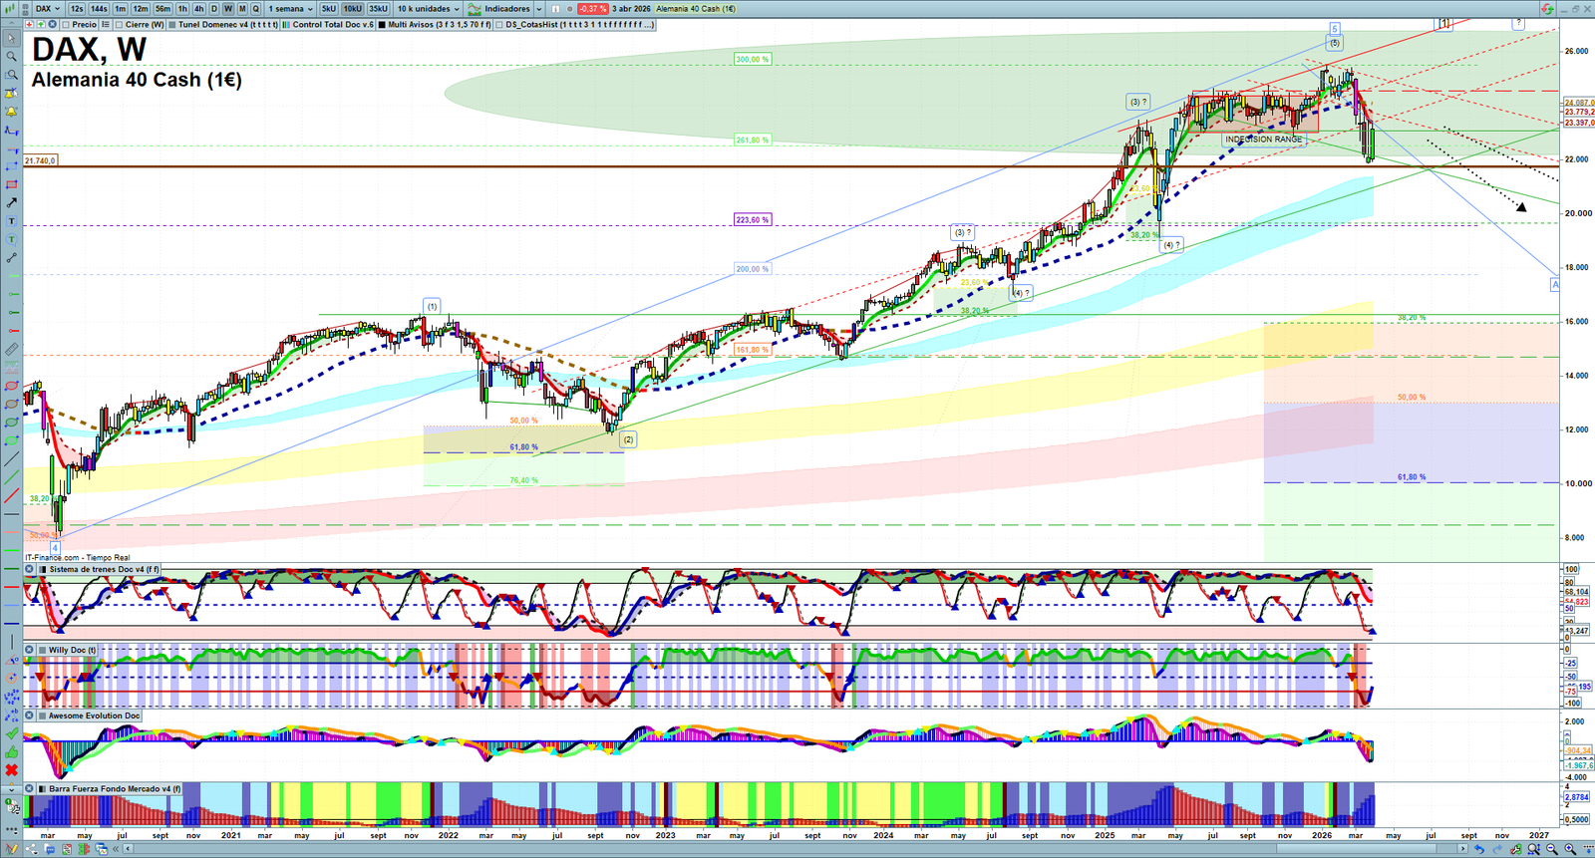Screen dimensions: 1595x858
Task: Click the 161,80 % Fibonacci level label
Action: [752, 350]
